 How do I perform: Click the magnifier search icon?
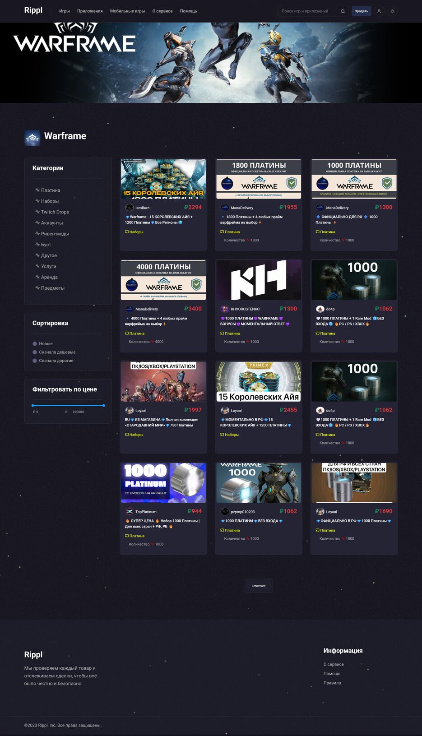343,11
